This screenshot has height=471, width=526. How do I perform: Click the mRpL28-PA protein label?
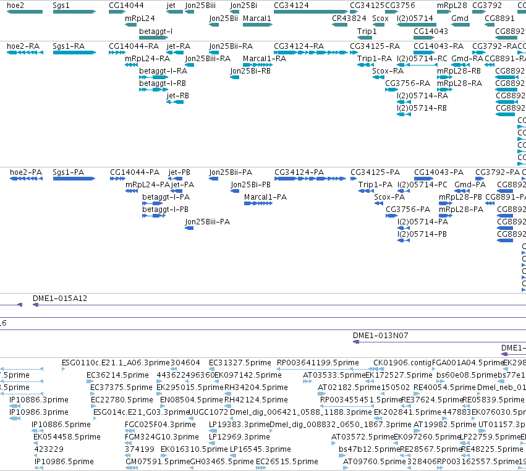461,210
